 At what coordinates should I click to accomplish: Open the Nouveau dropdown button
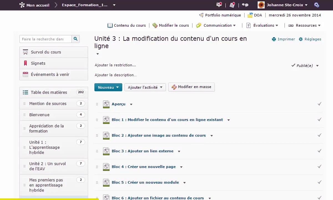[108, 87]
